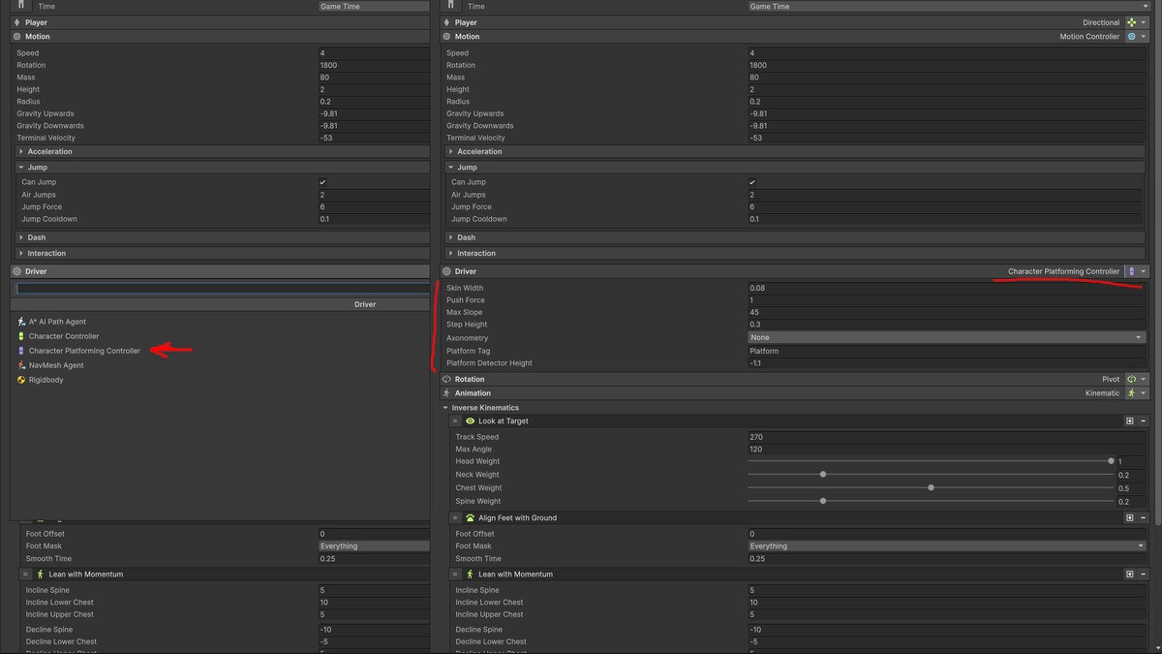Click the plus-box icon on Align Feet with Ground row
This screenshot has width=1162, height=654.
[1129, 518]
